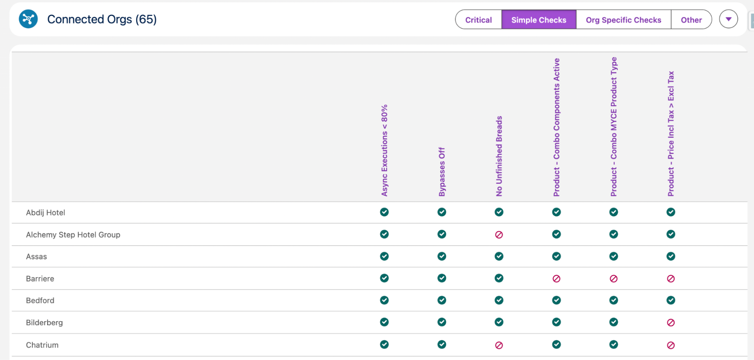Open the dropdown arrow beside the filter tabs

(x=728, y=19)
